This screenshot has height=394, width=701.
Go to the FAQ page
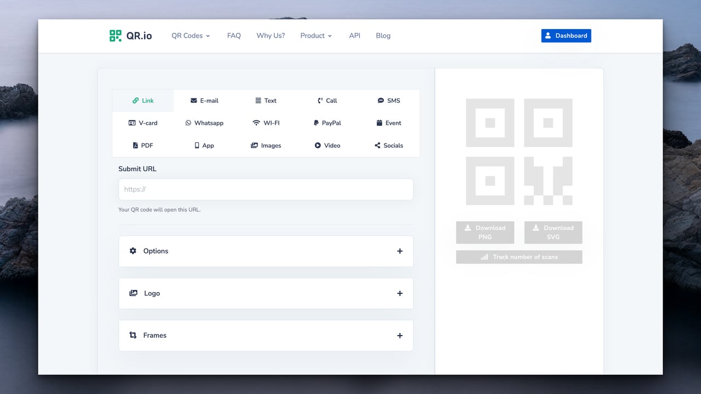[x=234, y=36]
